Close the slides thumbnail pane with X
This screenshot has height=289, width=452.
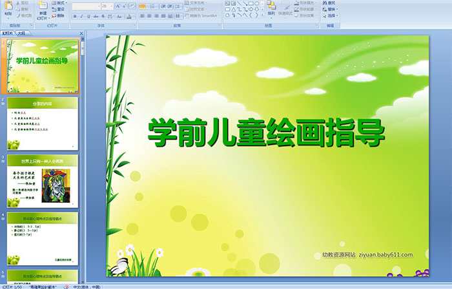[x=81, y=33]
